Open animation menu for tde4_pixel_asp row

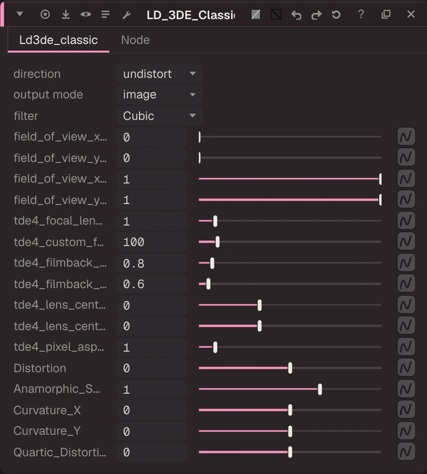(x=406, y=346)
